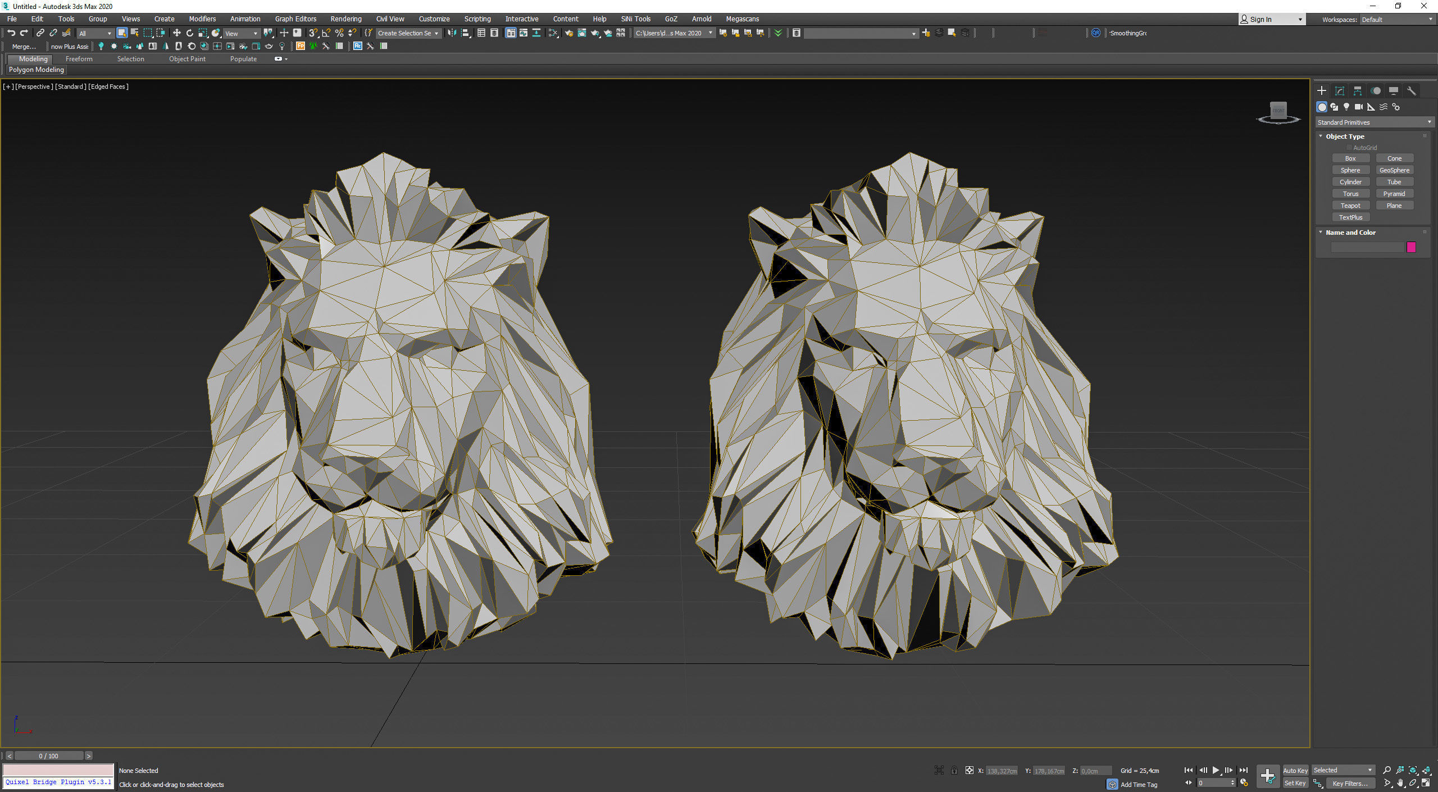Screen dimensions: 1438x792
Task: Click the pink object color swatch
Action: (x=1411, y=247)
